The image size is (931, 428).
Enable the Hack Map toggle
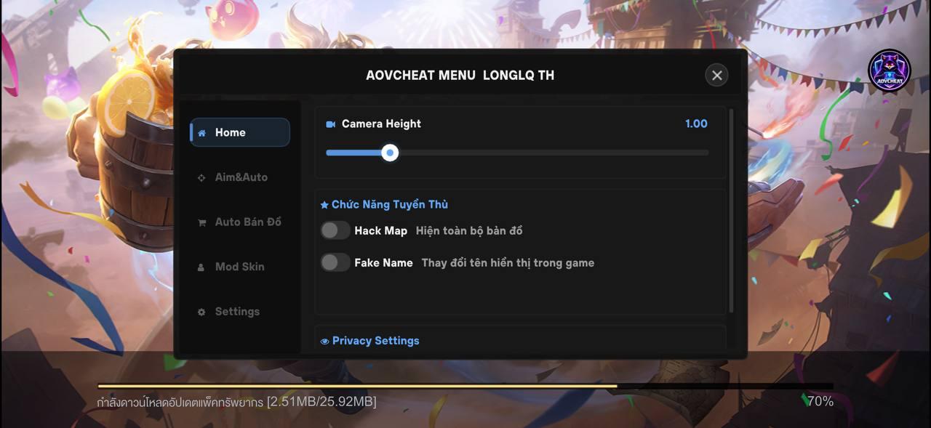[x=335, y=230]
